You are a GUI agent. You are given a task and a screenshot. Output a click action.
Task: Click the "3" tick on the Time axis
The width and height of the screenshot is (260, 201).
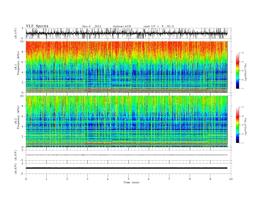[87, 179]
